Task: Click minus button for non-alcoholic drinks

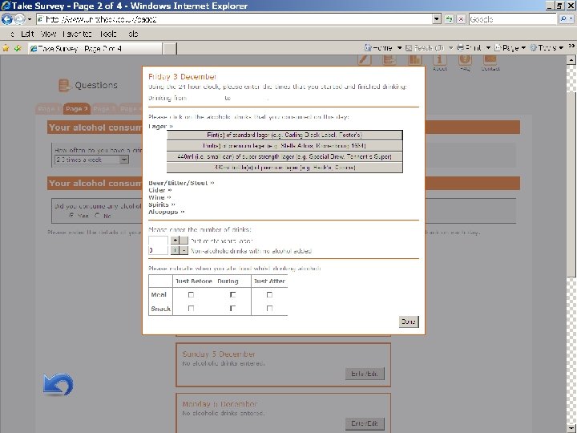Action: point(184,250)
